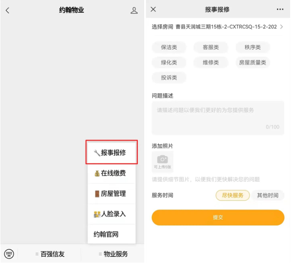Screen dimensions: 291x263
Task: Select the 投诉类 category
Action: pos(169,77)
